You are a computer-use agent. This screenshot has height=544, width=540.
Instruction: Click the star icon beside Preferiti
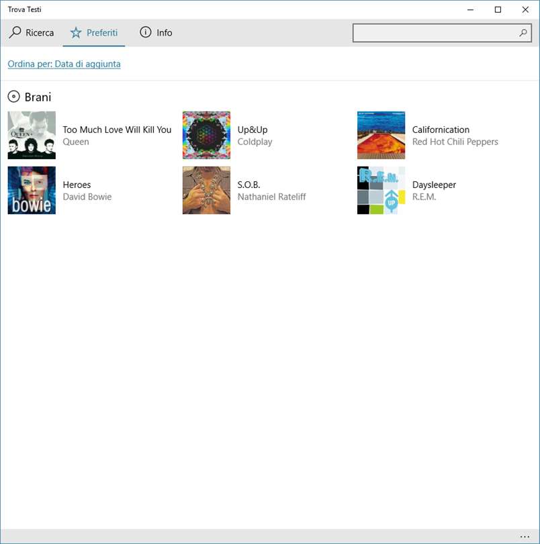click(x=76, y=33)
